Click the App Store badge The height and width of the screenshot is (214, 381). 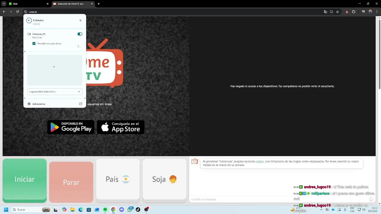click(121, 127)
